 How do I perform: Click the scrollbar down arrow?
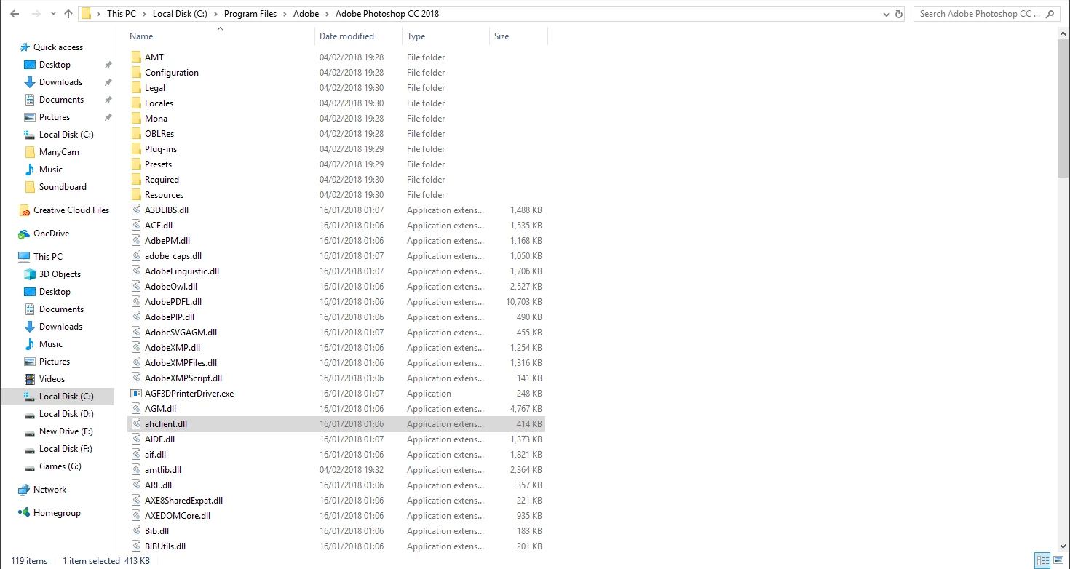pyautogui.click(x=1063, y=547)
